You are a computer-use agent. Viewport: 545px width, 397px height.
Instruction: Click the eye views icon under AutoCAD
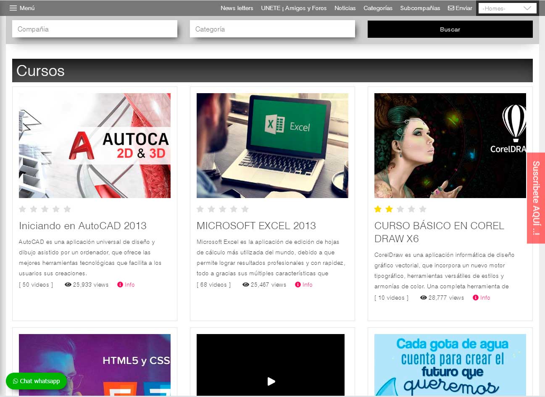click(68, 285)
